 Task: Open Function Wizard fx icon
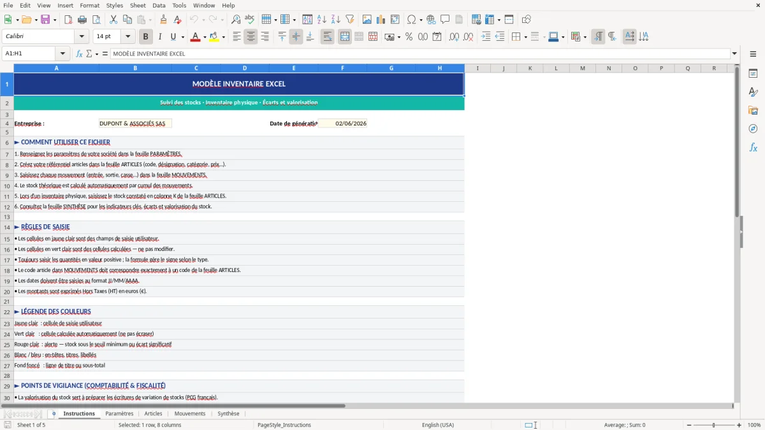pos(80,54)
